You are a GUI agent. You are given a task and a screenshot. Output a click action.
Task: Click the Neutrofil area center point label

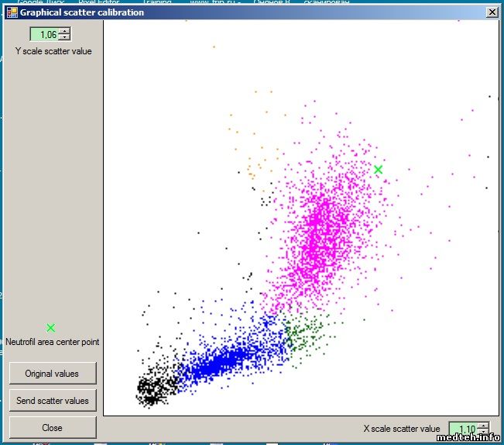tap(52, 342)
